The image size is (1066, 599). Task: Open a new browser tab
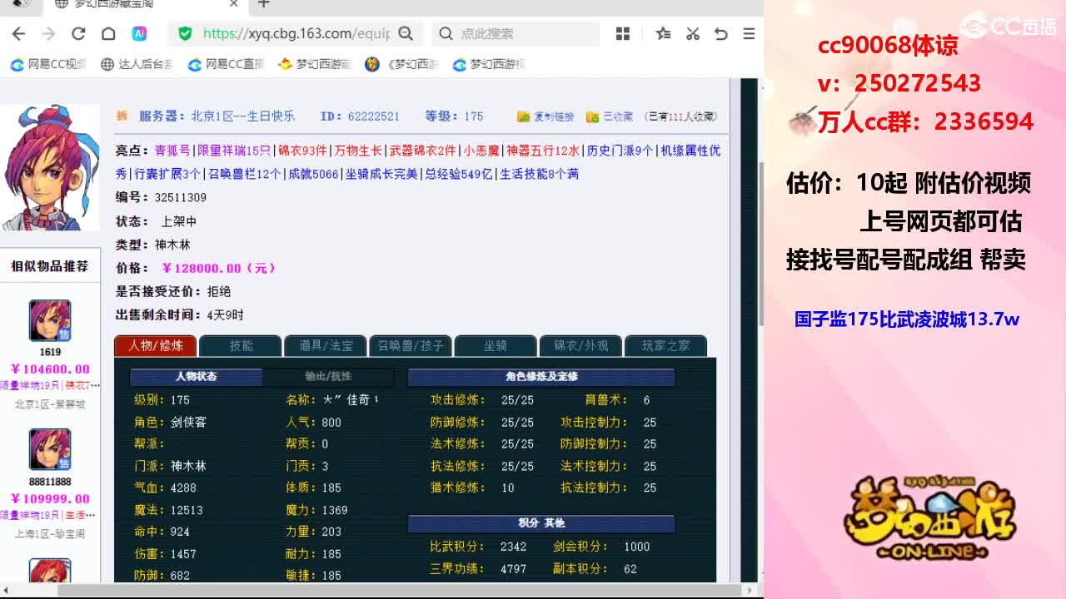pos(263,4)
